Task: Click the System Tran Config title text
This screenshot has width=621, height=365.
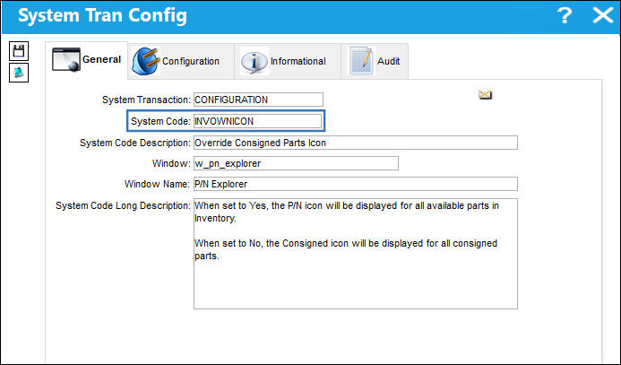Action: pos(102,16)
